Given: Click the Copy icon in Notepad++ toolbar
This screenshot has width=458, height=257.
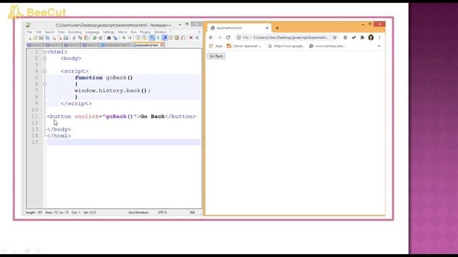Looking at the screenshot, I should coord(80,38).
